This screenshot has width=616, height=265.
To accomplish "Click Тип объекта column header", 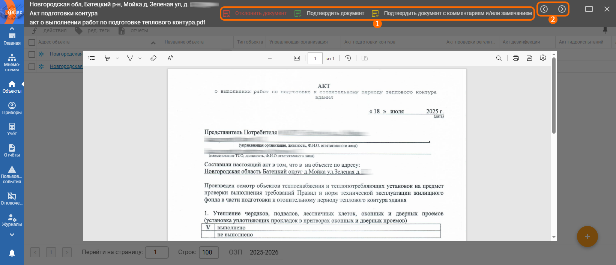I will [250, 42].
